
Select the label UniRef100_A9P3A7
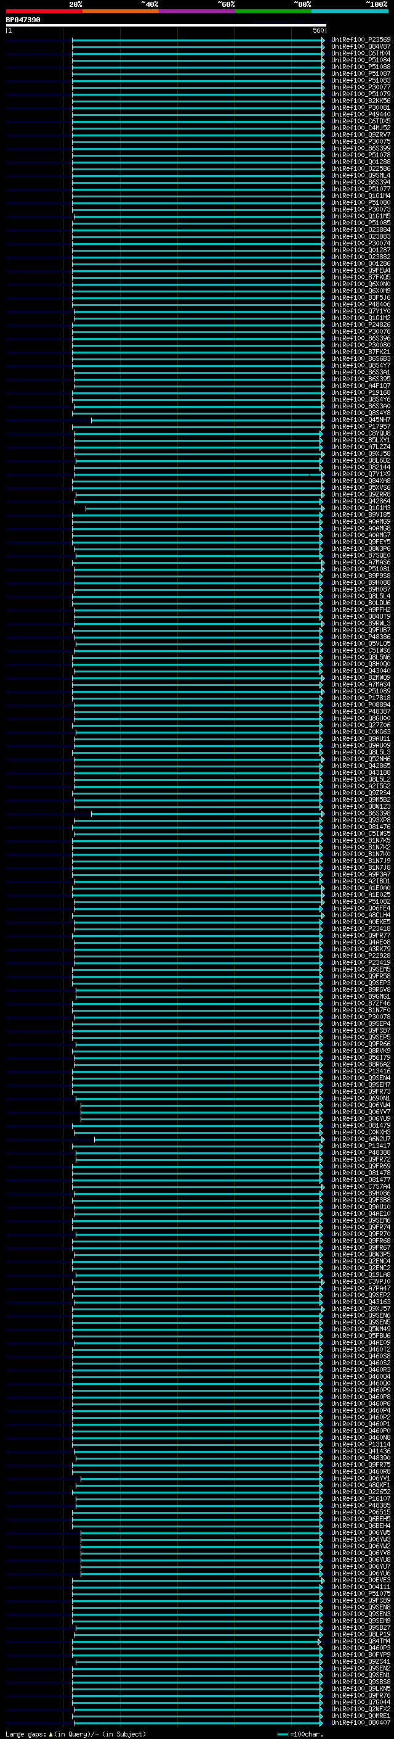tap(361, 874)
